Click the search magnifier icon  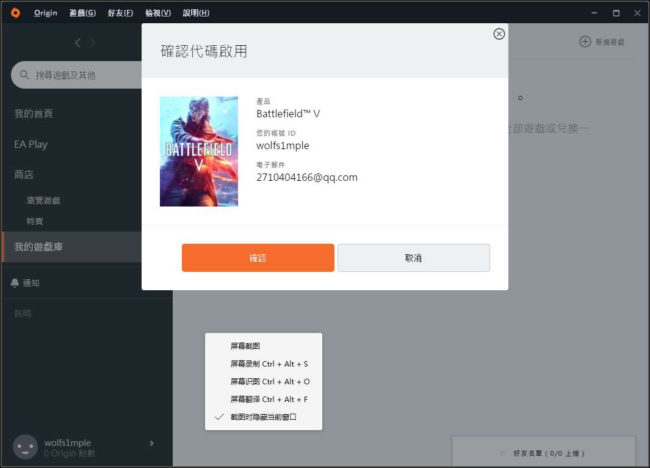click(x=24, y=75)
